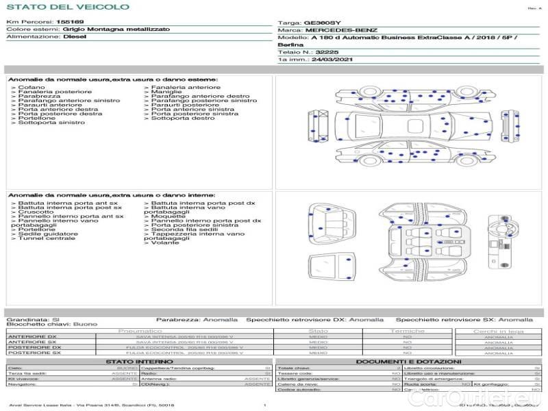Select 'Paraurti posteriore' entry

[185, 105]
